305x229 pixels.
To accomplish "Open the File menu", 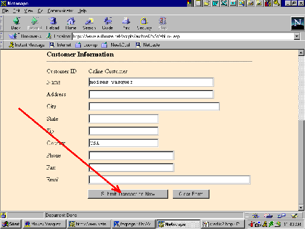I will coord(5,10).
